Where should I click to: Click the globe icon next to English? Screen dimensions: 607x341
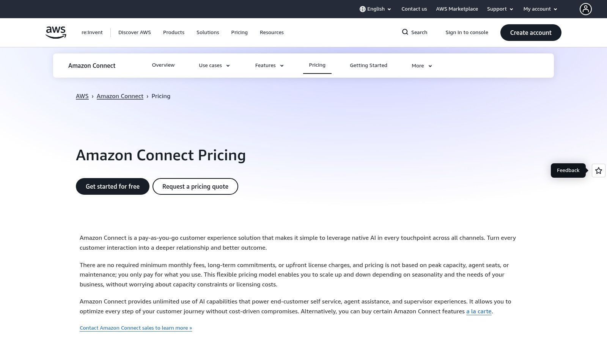363,9
